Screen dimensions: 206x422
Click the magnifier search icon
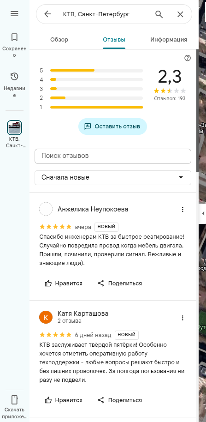click(159, 14)
